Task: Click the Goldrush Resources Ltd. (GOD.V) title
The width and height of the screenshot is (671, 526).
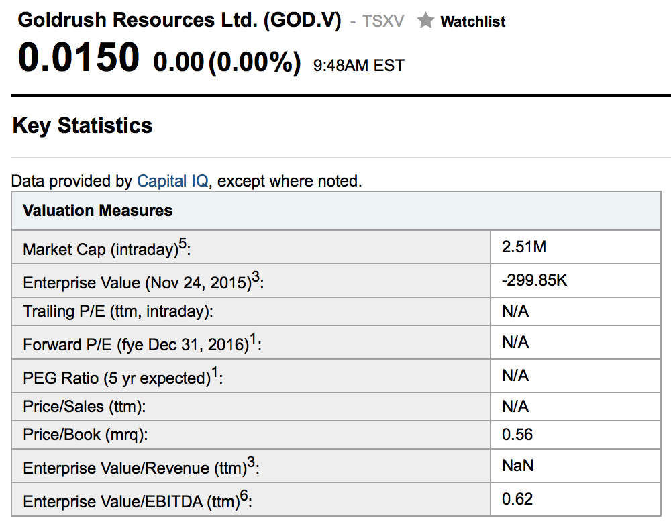Action: click(x=179, y=20)
